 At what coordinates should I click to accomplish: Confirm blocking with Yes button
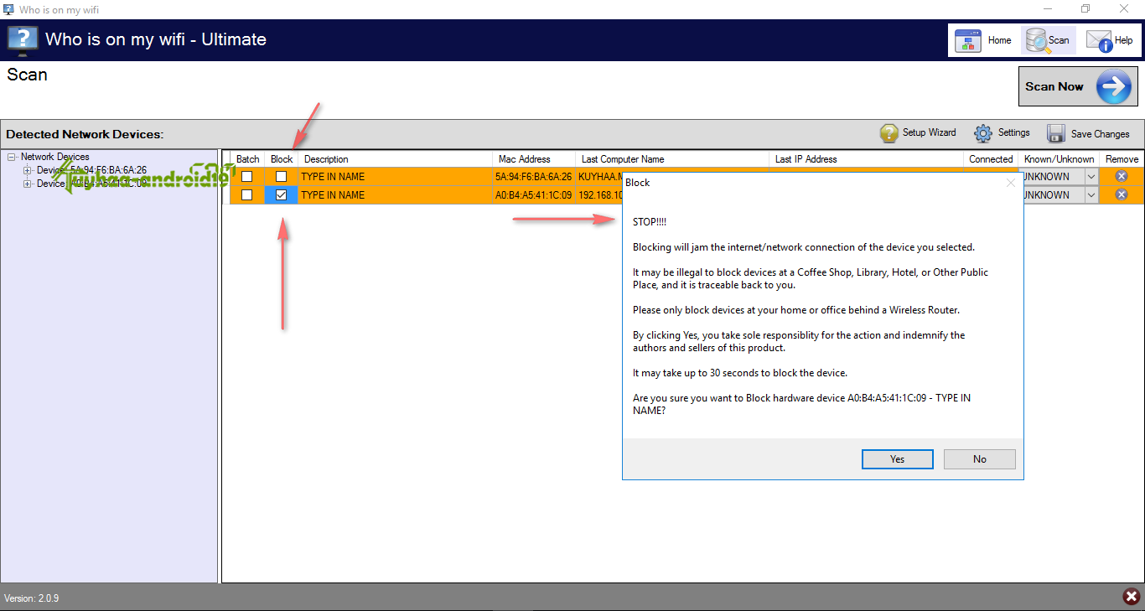click(897, 459)
